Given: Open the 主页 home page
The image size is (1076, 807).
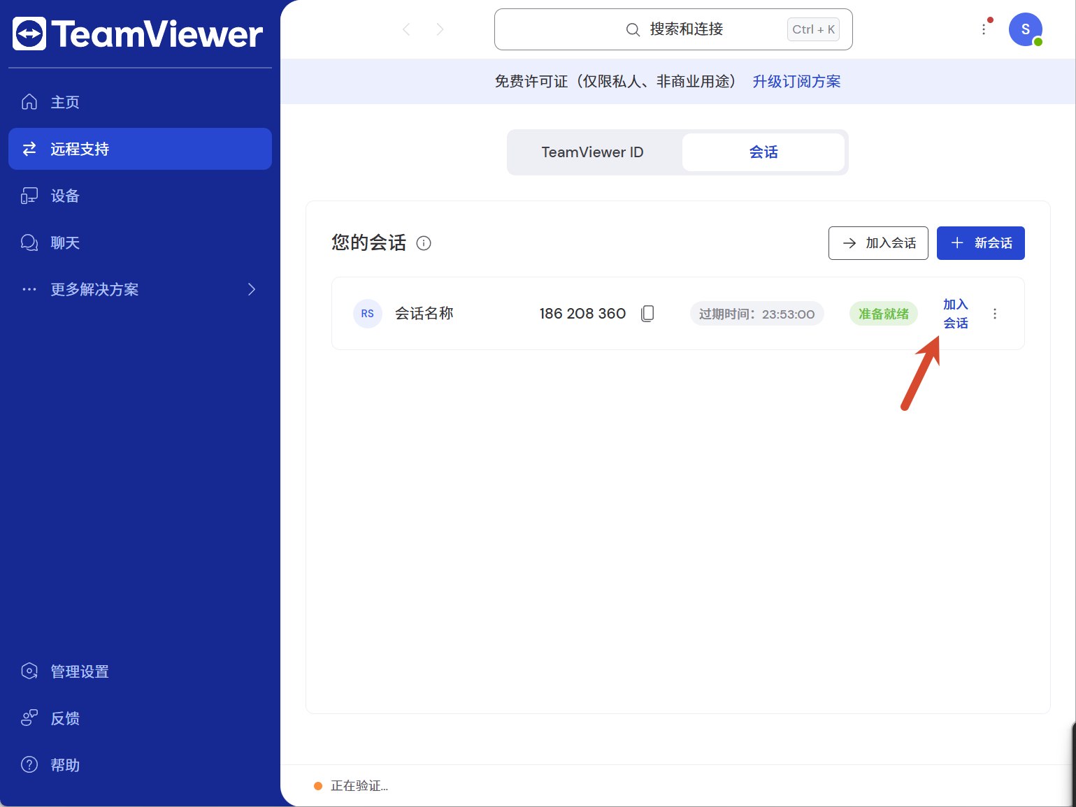Looking at the screenshot, I should pyautogui.click(x=140, y=102).
